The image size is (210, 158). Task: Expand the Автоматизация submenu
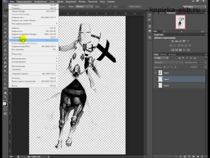34,66
